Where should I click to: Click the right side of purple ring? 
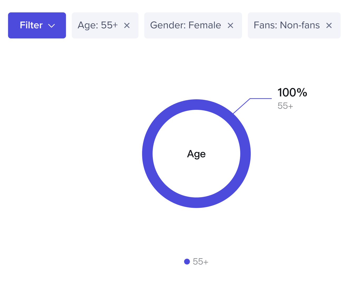click(245, 154)
